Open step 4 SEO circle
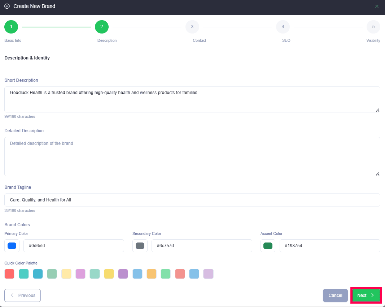Image resolution: width=385 pixels, height=307 pixels. 283,27
